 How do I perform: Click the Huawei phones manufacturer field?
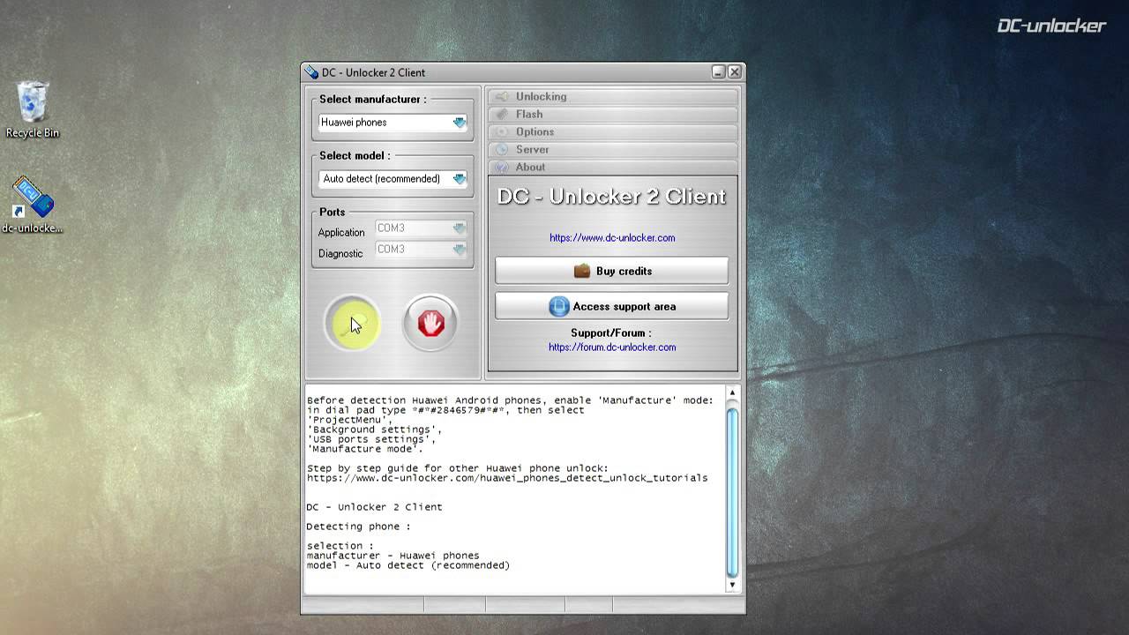pos(393,123)
